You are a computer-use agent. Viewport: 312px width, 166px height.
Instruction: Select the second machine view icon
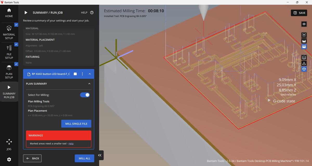coord(304,41)
